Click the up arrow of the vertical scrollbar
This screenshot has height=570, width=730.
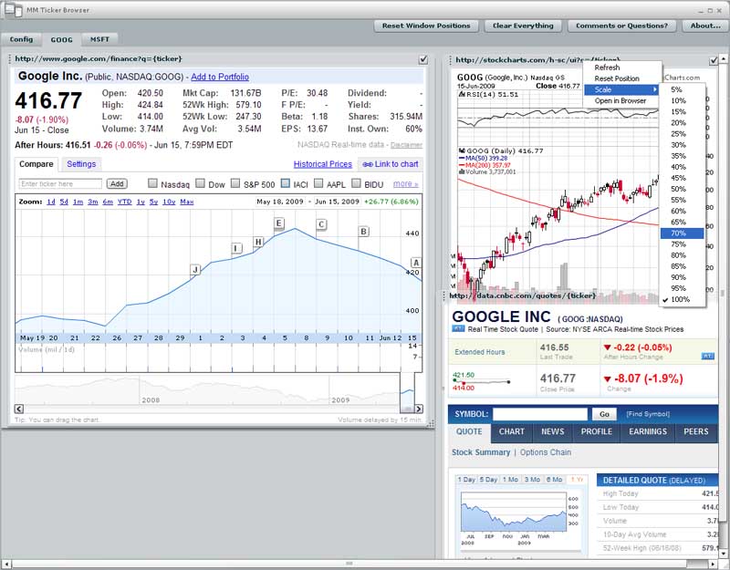(723, 59)
